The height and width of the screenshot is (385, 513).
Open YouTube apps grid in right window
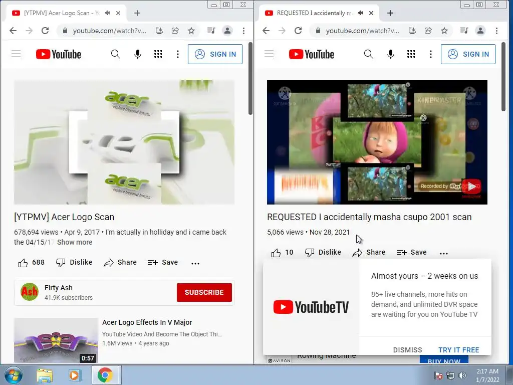pyautogui.click(x=411, y=54)
